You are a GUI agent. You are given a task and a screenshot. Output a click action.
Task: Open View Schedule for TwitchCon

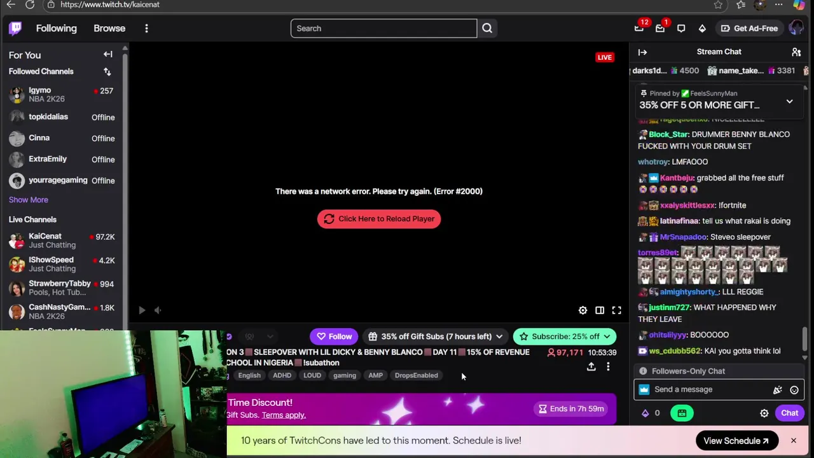[736, 441]
